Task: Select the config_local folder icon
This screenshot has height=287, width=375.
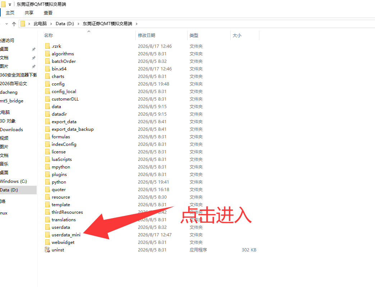Action: pyautogui.click(x=47, y=91)
